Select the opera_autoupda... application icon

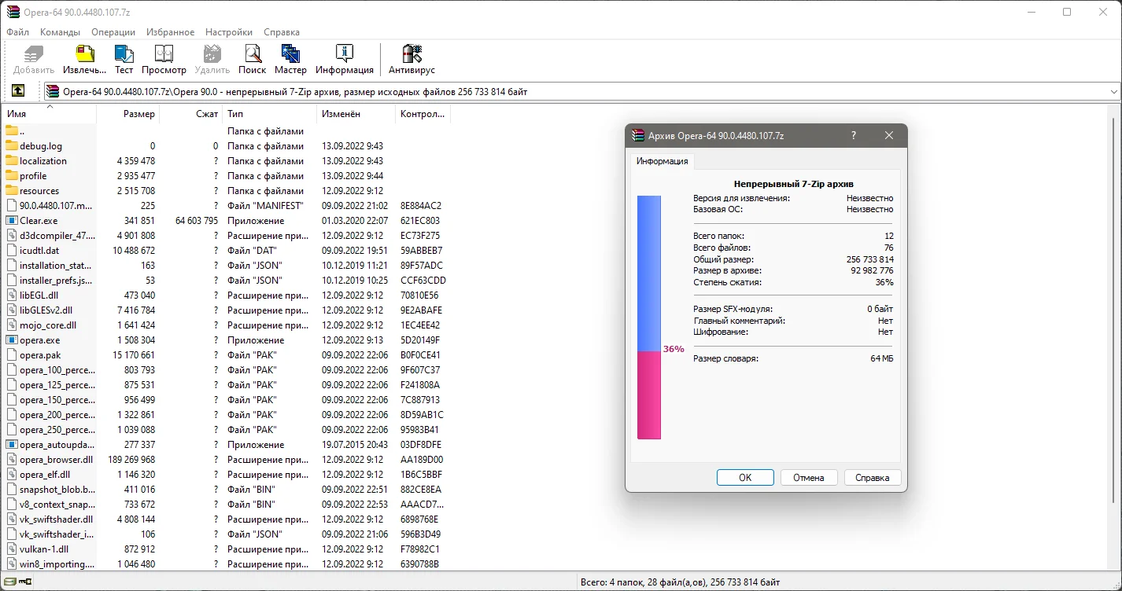coord(12,444)
